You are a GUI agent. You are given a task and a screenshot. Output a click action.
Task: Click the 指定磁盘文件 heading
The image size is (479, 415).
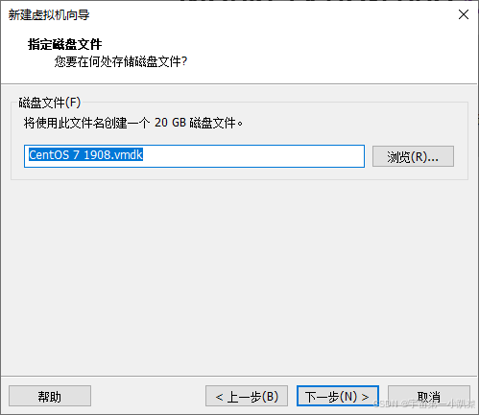click(65, 44)
